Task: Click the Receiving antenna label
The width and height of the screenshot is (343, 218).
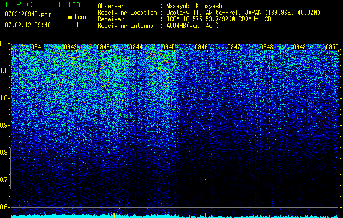Action: click(x=125, y=26)
